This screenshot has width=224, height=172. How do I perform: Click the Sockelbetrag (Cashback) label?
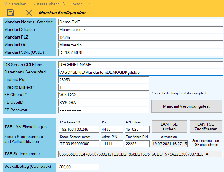coord(28,166)
